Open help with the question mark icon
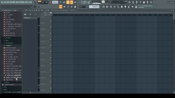 140,2
